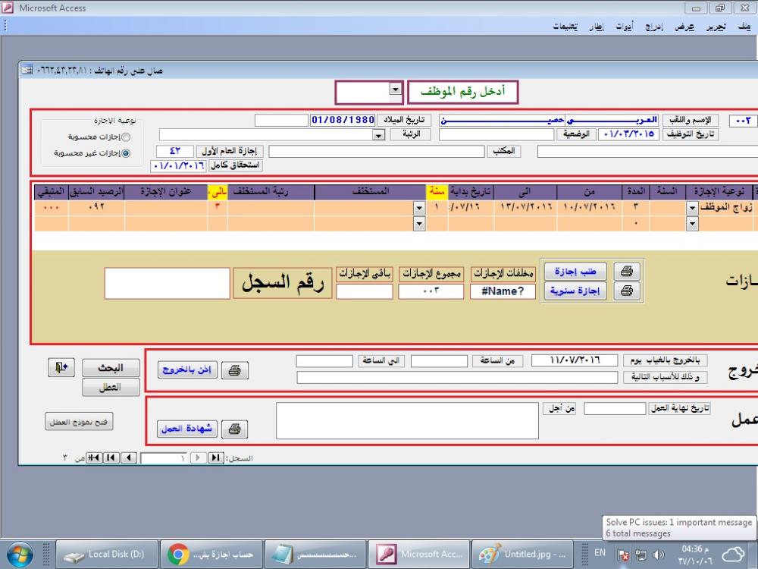Click the volume speaker tray icon

659,555
